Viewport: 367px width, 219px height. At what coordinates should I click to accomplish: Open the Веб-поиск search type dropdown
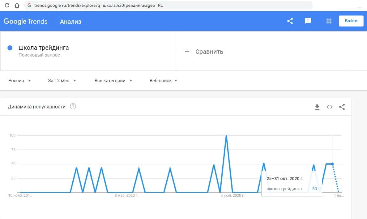click(163, 81)
